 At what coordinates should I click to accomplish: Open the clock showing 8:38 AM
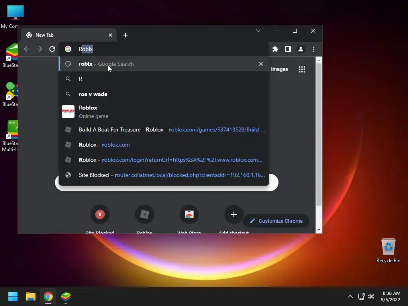coord(390,296)
